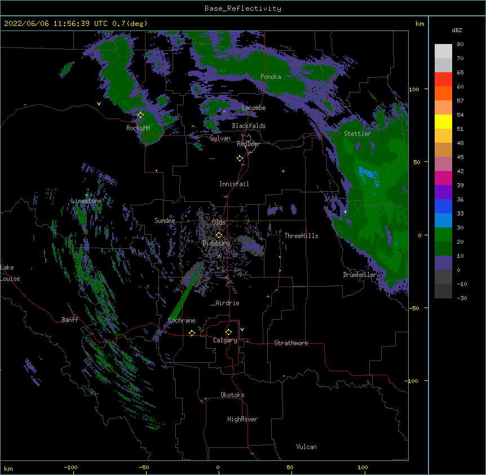Click the yellow diamond marker south of RedDeer
This screenshot has width=486, height=475.
coord(240,159)
